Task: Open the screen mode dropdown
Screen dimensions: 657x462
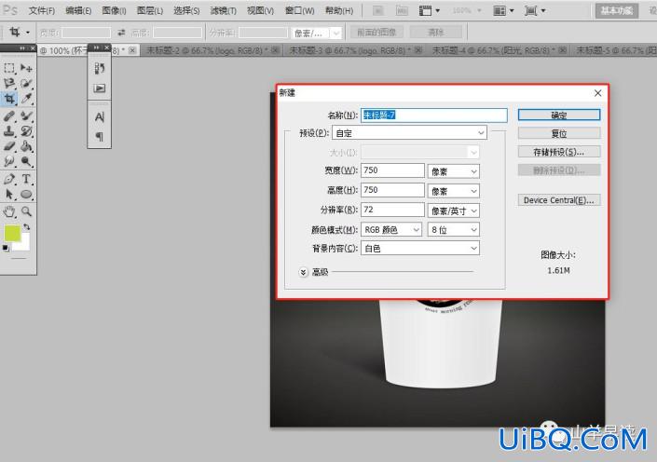Action: [x=535, y=10]
